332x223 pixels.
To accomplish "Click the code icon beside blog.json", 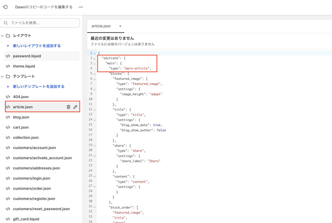I will point(8,117).
